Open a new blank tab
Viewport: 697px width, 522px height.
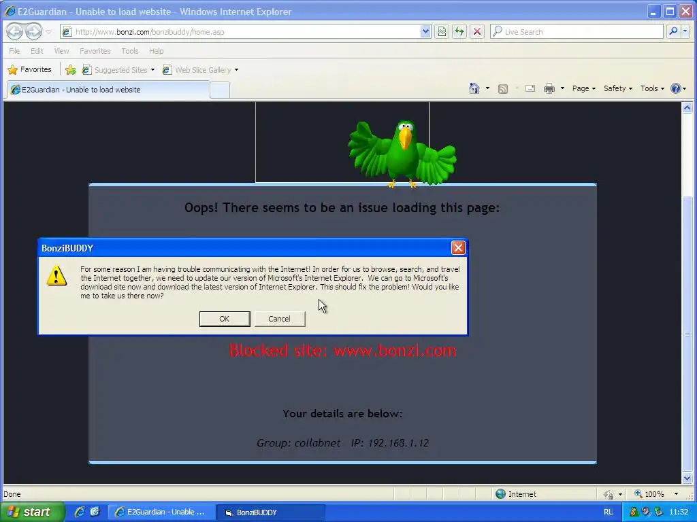pyautogui.click(x=220, y=90)
